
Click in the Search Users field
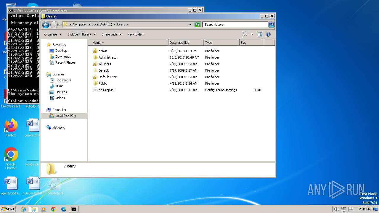coord(235,25)
